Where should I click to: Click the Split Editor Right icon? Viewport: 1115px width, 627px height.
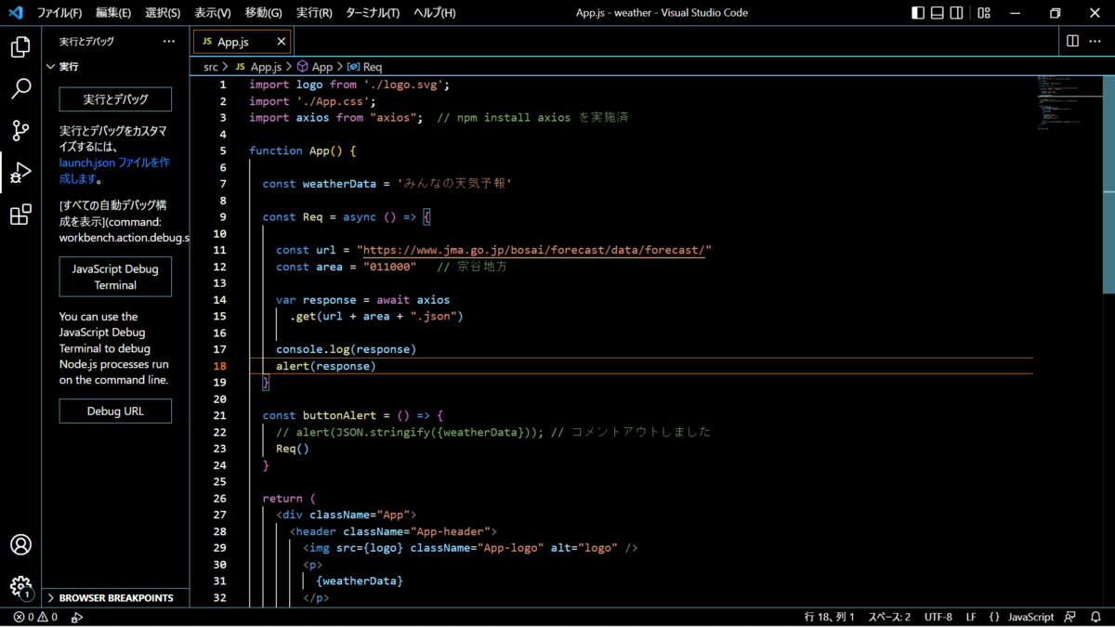click(x=1072, y=41)
